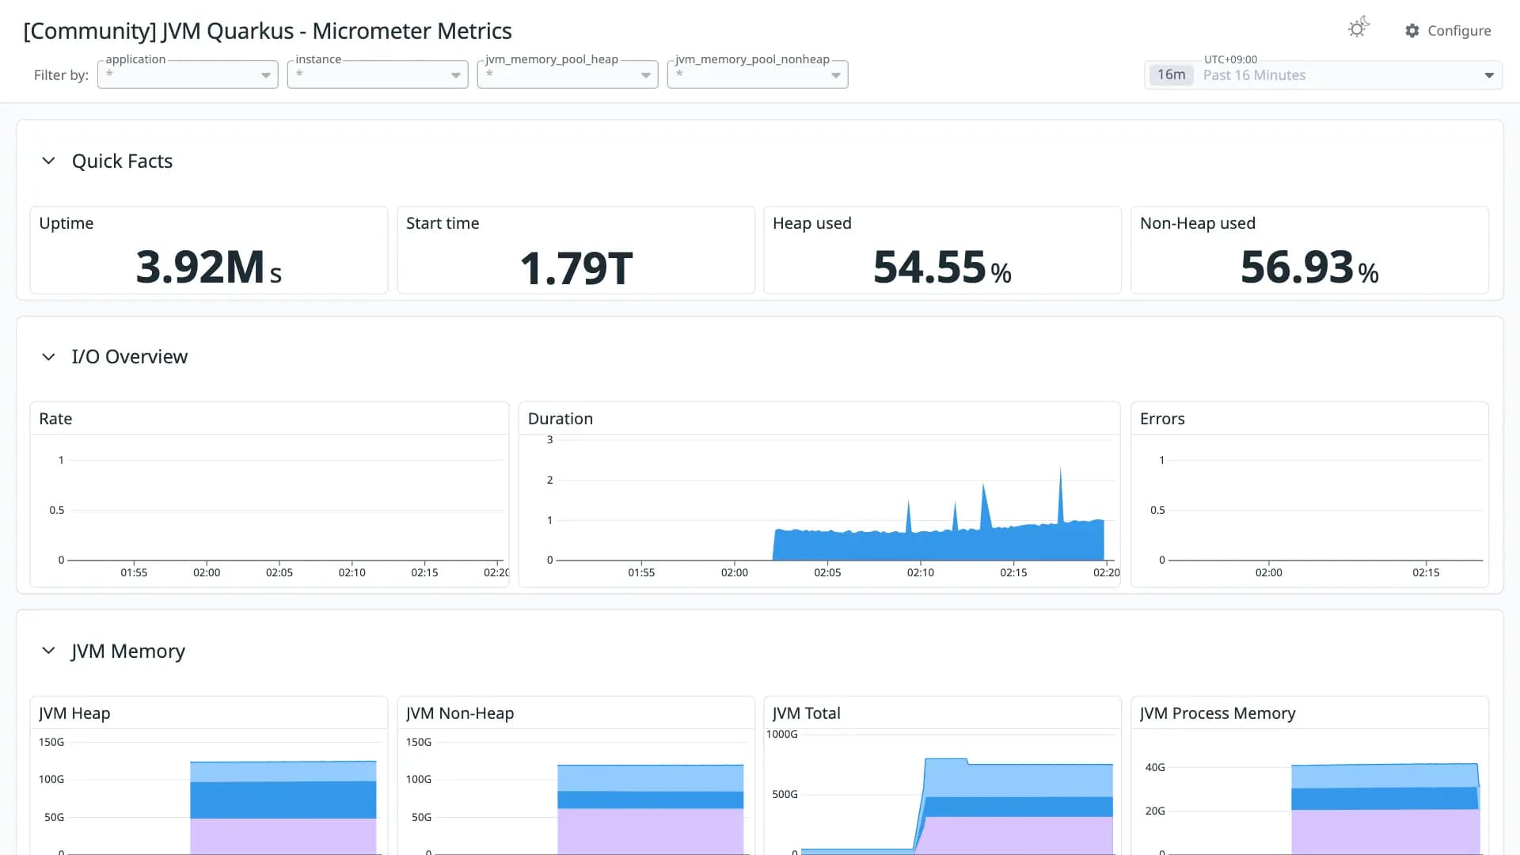Toggle the light/dark theme sun-moon icon
Screen dimensions: 1520x855
coord(1358,28)
